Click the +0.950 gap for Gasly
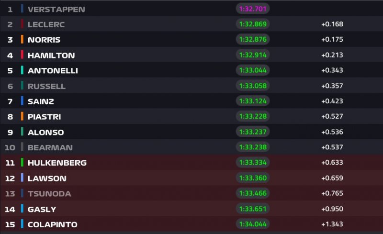The width and height of the screenshot is (383, 234). point(332,209)
